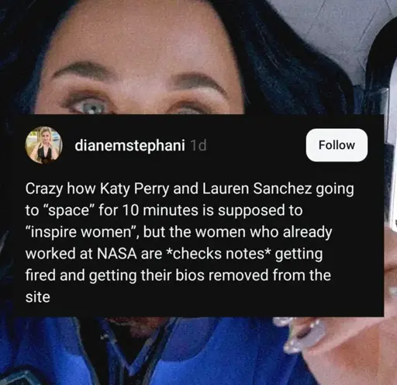Tap the woman's blue eye in the photo

click(91, 107)
